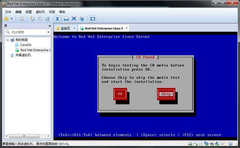Click the library scrollbar right arrow
Viewport: 240px width, 148px height.
tap(48, 136)
